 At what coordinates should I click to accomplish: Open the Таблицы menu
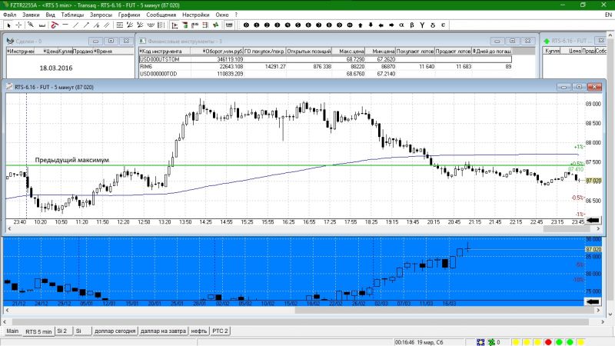(72, 15)
